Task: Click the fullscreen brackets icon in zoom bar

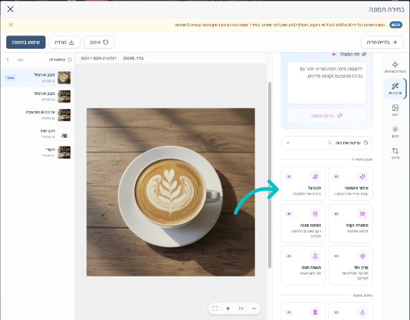Action: click(215, 309)
